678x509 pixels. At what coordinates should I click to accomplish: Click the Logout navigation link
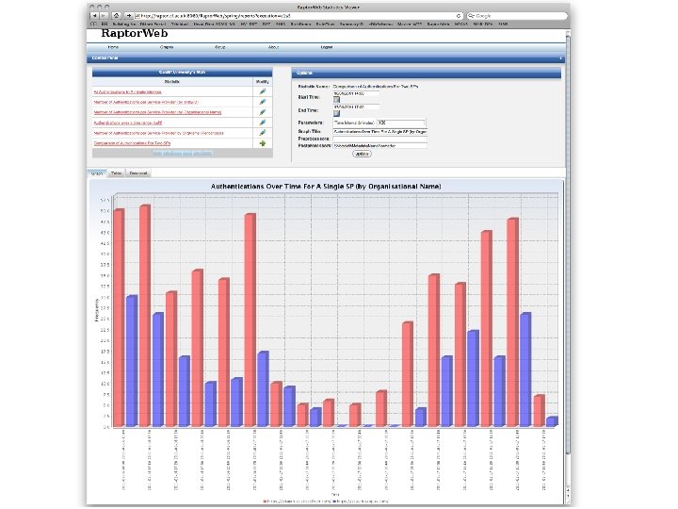[327, 47]
